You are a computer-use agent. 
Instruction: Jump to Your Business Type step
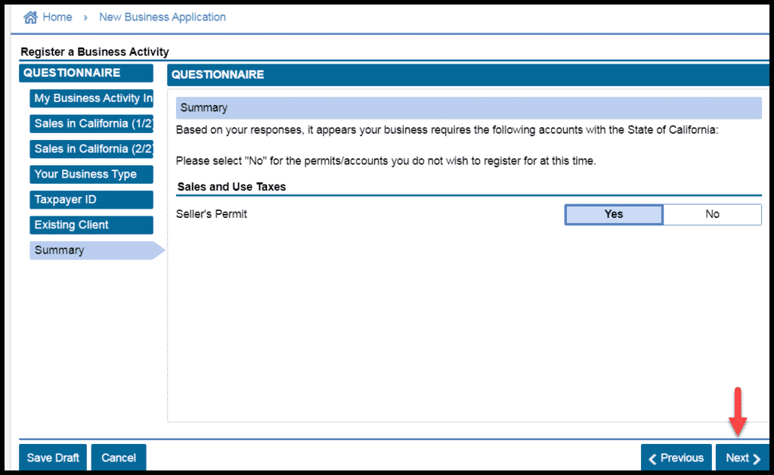[86, 174]
